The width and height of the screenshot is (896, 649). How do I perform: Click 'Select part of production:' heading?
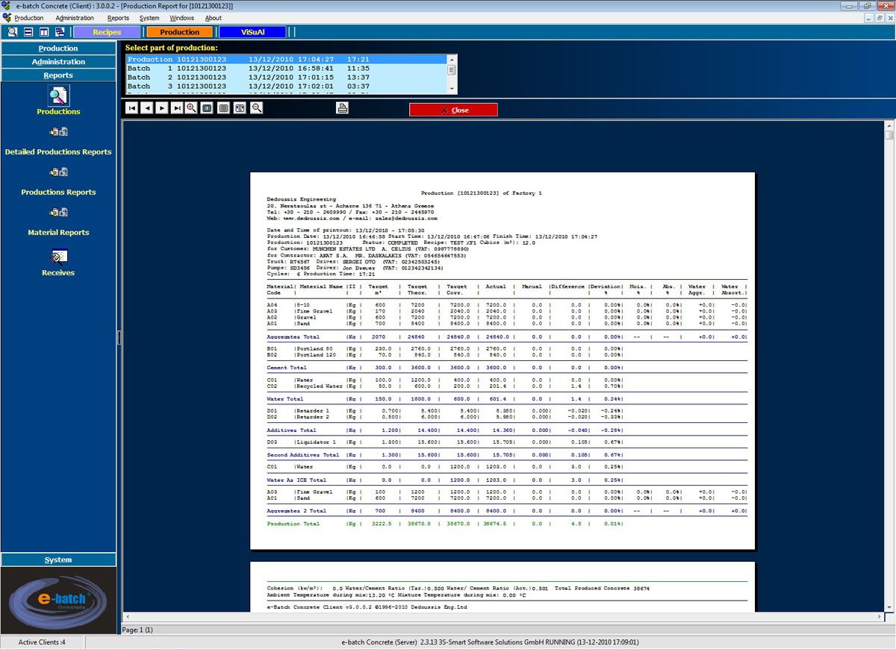pos(172,48)
